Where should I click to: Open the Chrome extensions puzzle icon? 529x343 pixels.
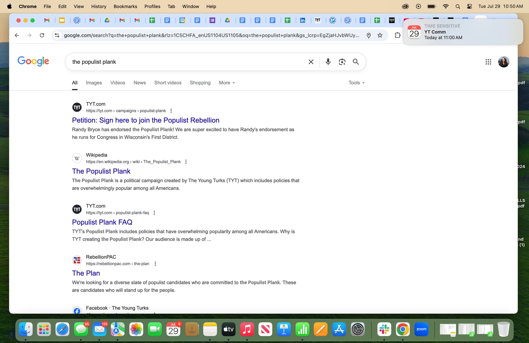point(397,35)
